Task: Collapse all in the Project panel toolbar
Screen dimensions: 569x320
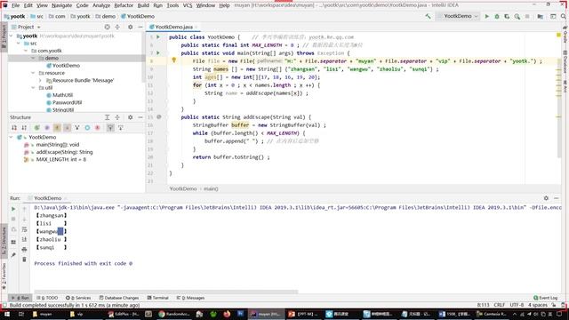Action: tap(117, 27)
